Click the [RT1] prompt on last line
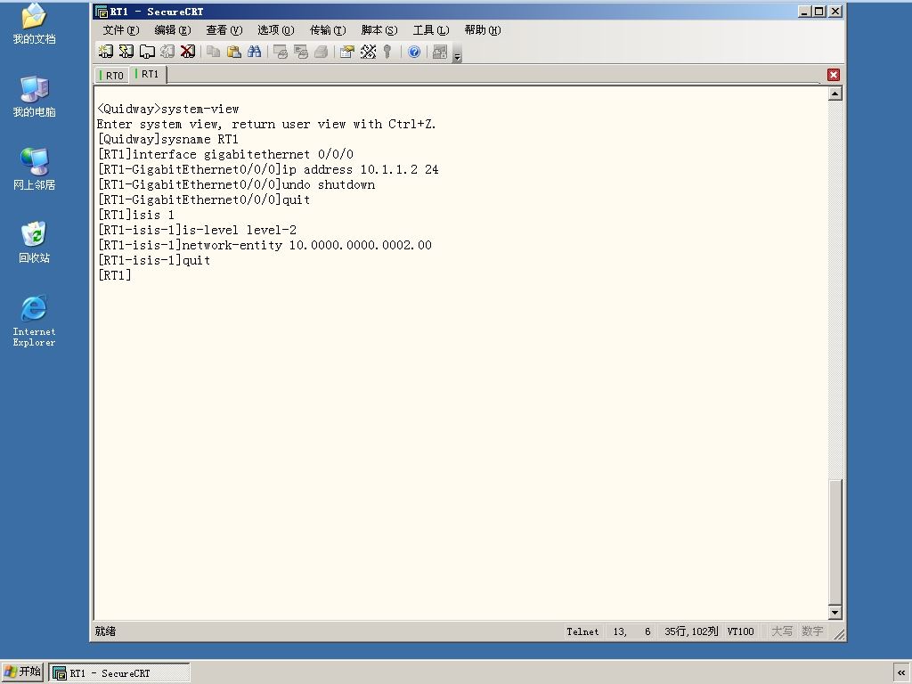The width and height of the screenshot is (912, 684). [x=115, y=275]
